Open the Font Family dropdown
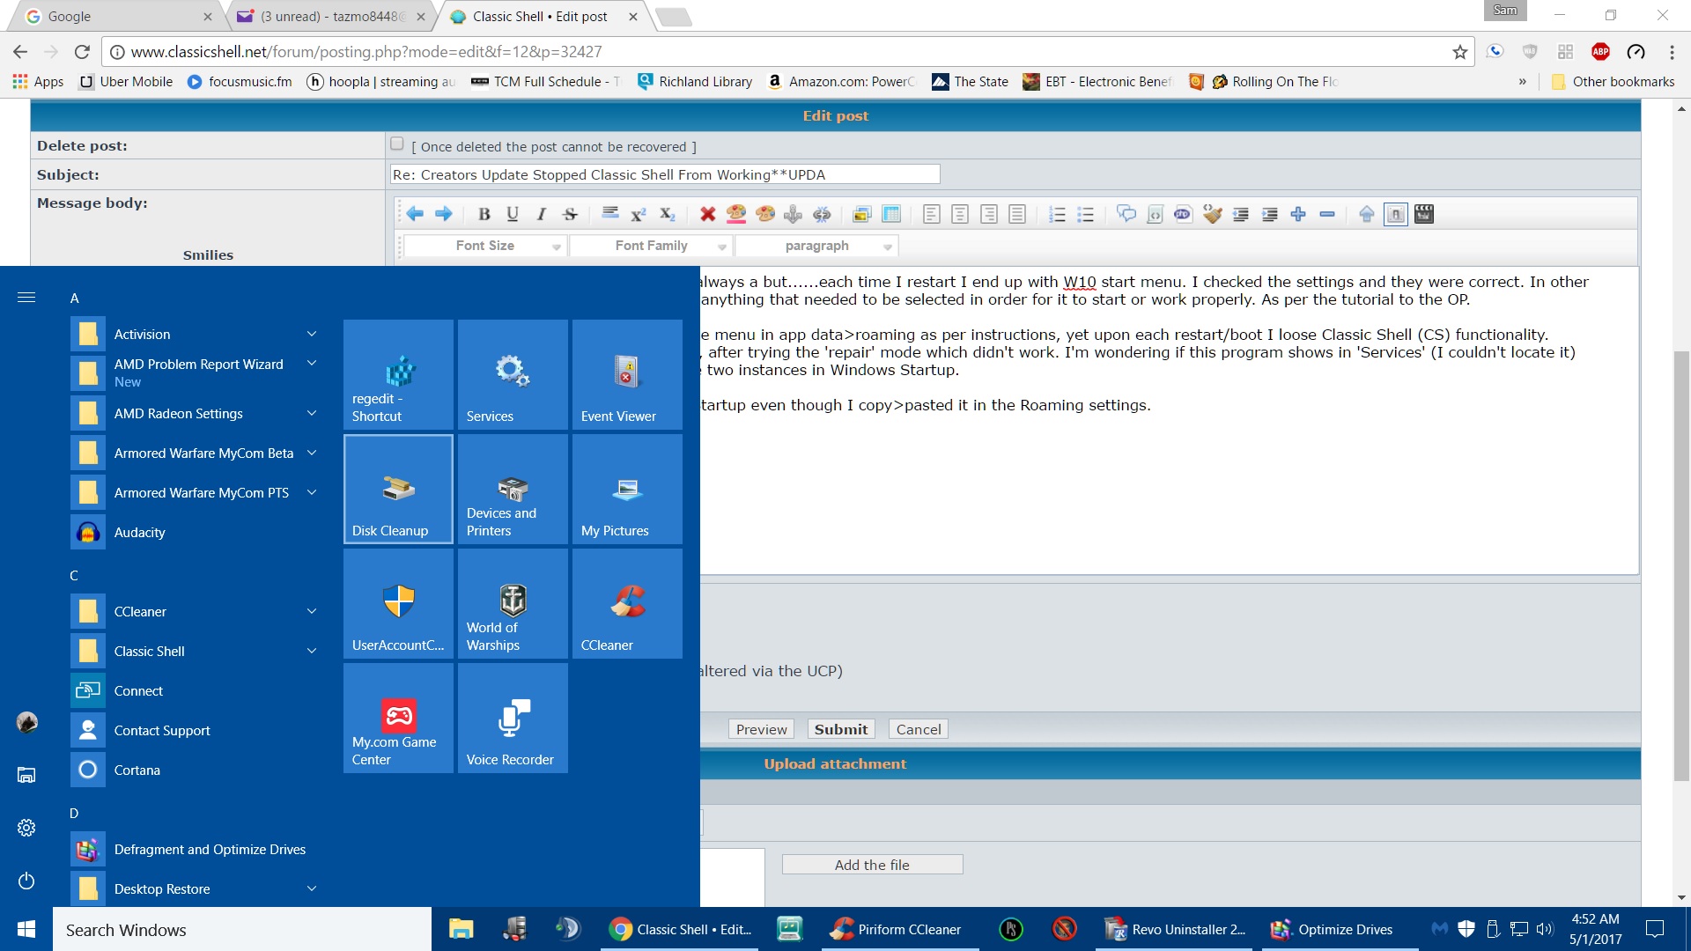1691x951 pixels. tap(650, 246)
